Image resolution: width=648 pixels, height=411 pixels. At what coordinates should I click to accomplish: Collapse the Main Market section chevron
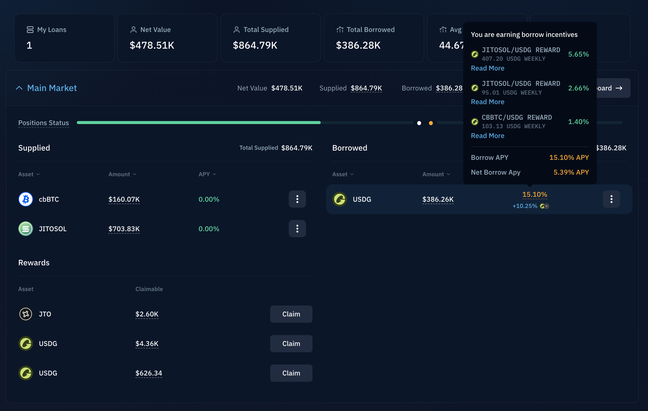tap(19, 88)
